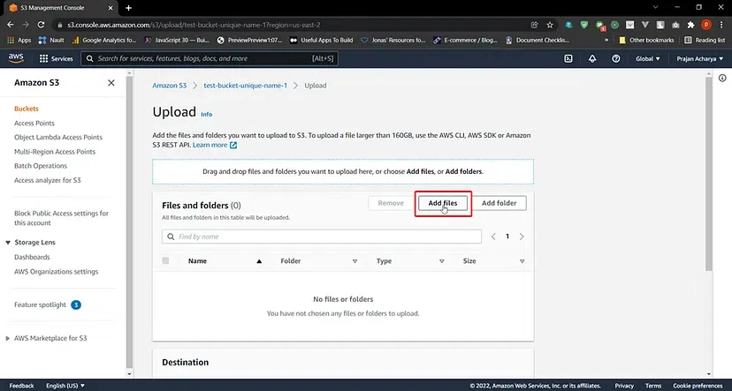Open the CloudShell icon in the top bar
The image size is (732, 391).
point(568,59)
